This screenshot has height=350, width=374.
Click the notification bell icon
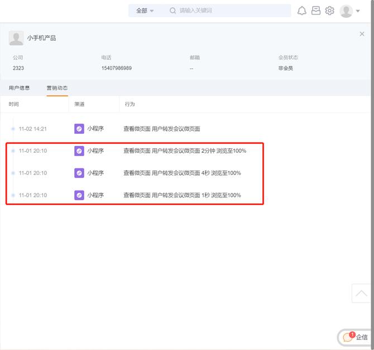[x=302, y=11]
